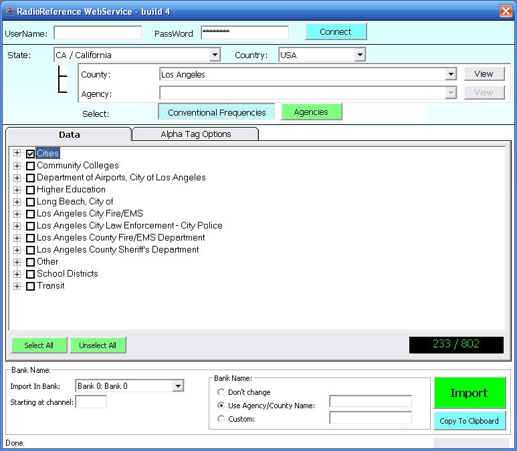Image resolution: width=517 pixels, height=451 pixels.
Task: Click the Use Agency/County Name text field
Action: [371, 402]
